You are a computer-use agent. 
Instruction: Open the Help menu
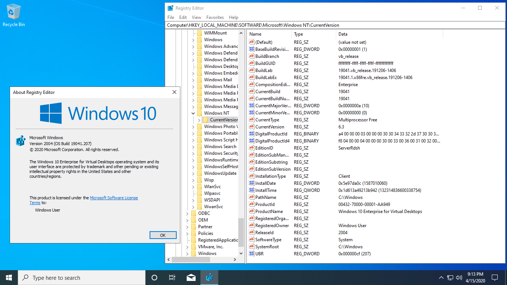(x=234, y=17)
